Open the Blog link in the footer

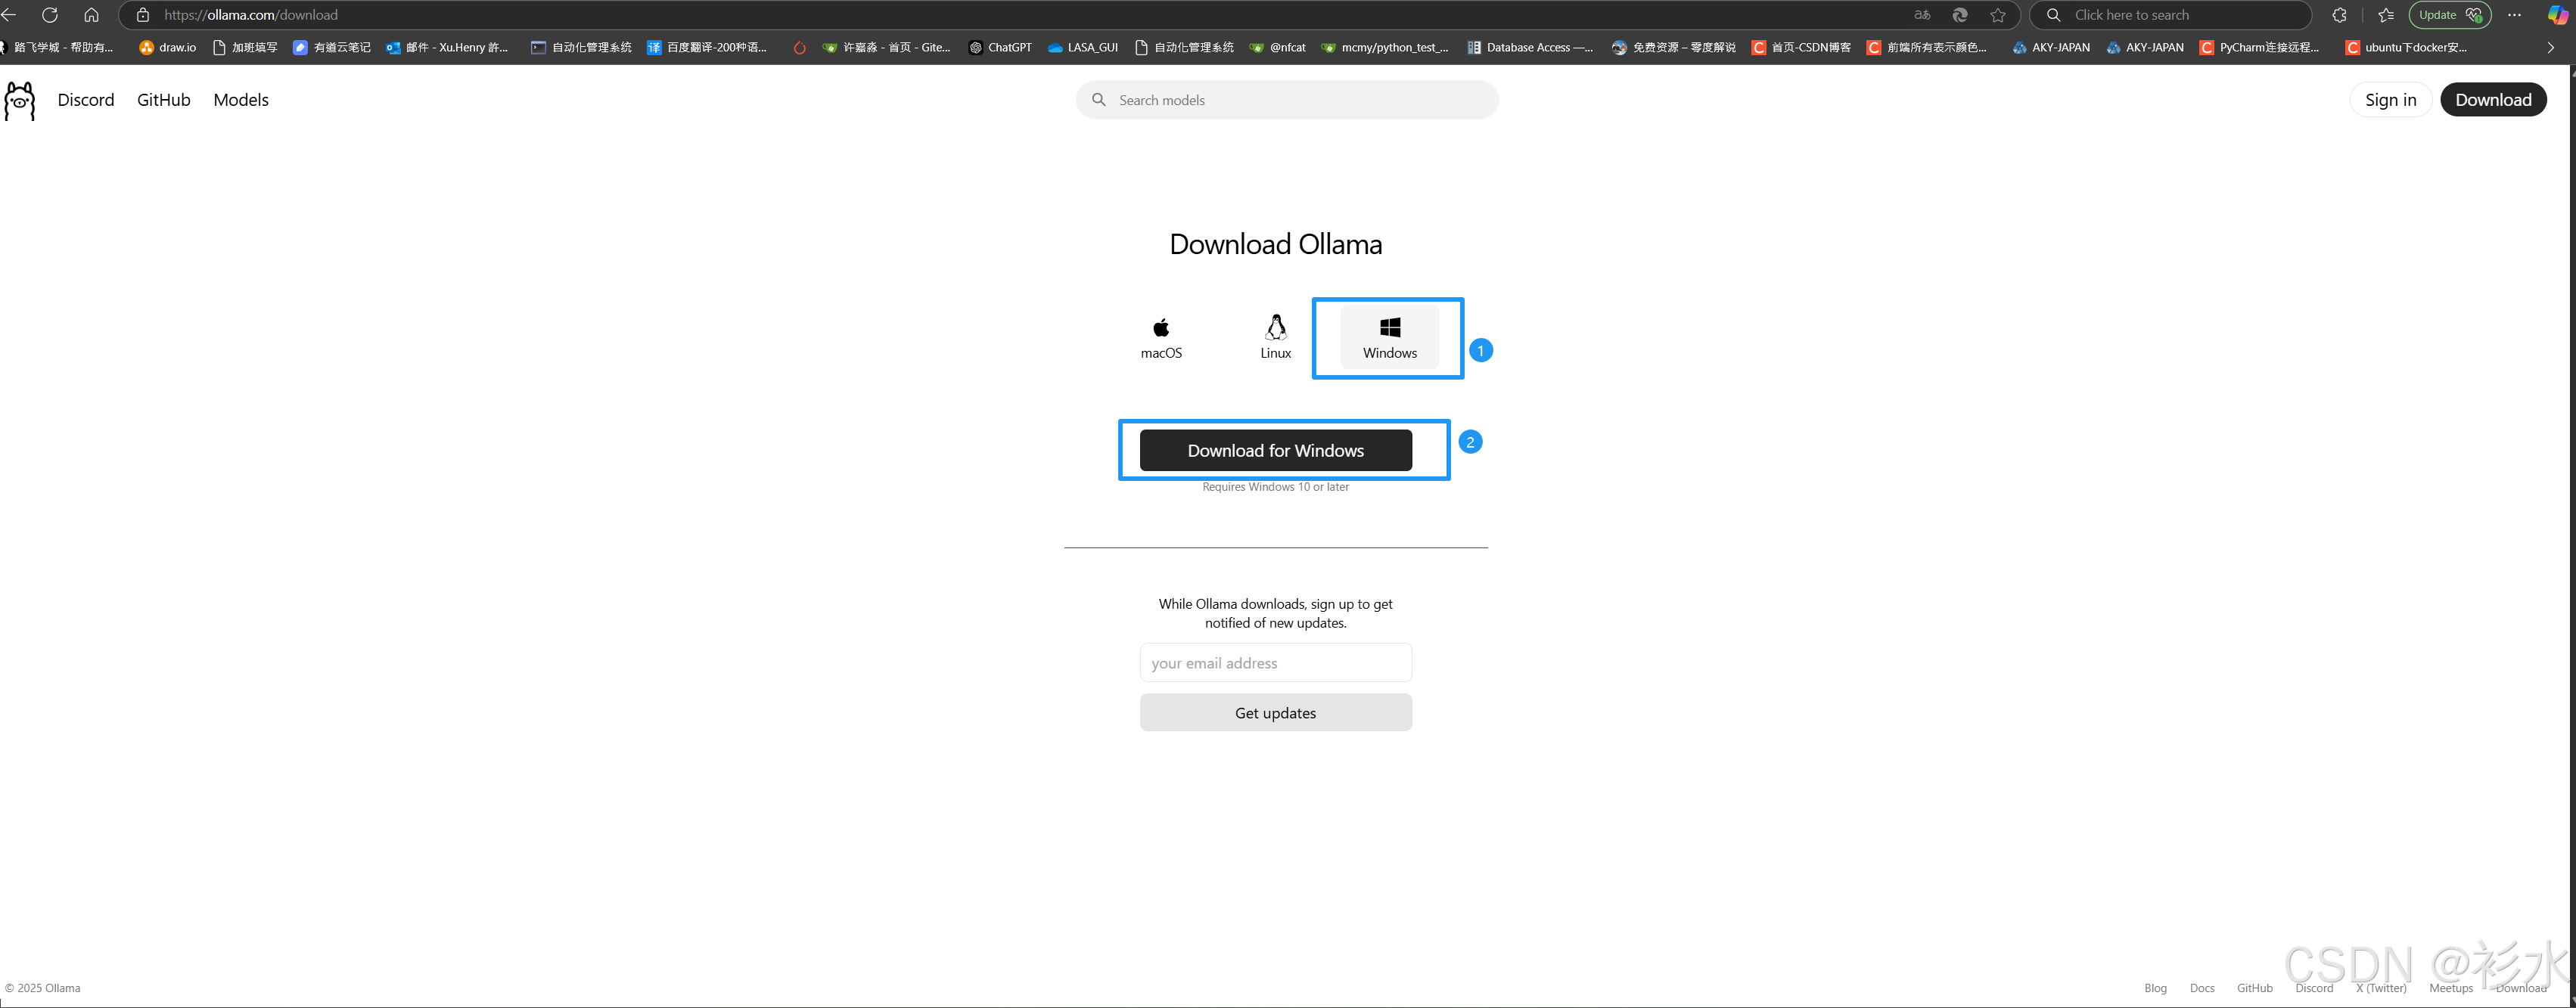point(2155,988)
